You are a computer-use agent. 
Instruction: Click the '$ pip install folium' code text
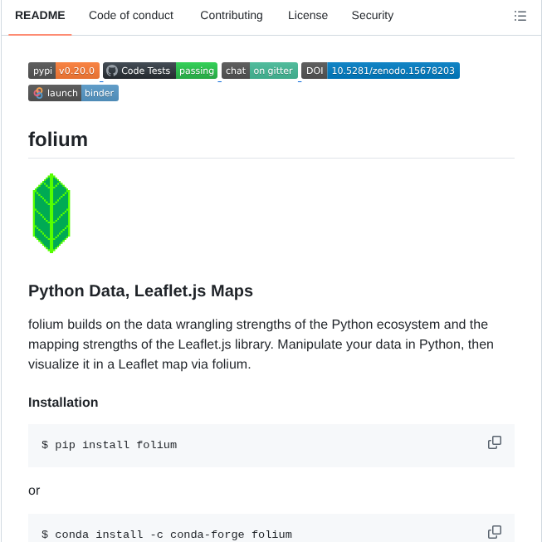(110, 445)
